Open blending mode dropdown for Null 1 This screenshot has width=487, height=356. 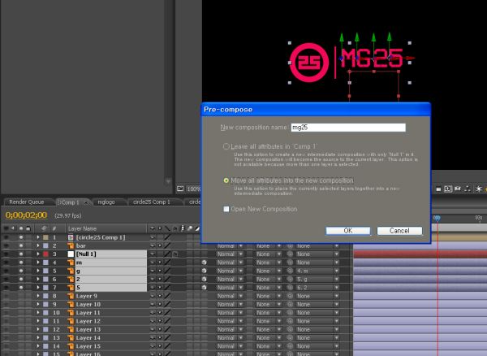coord(231,254)
